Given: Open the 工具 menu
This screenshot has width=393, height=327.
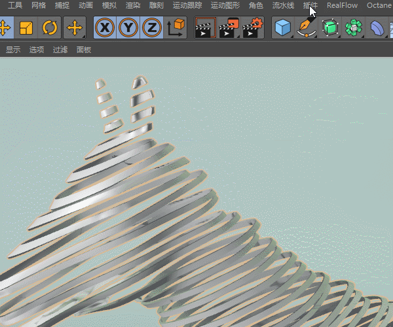Looking at the screenshot, I should coord(15,5).
